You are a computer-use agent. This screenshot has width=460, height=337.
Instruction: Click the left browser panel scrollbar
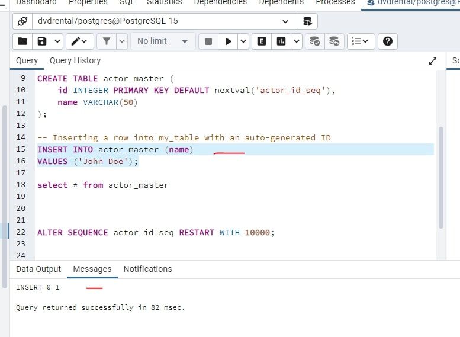pos(4,197)
